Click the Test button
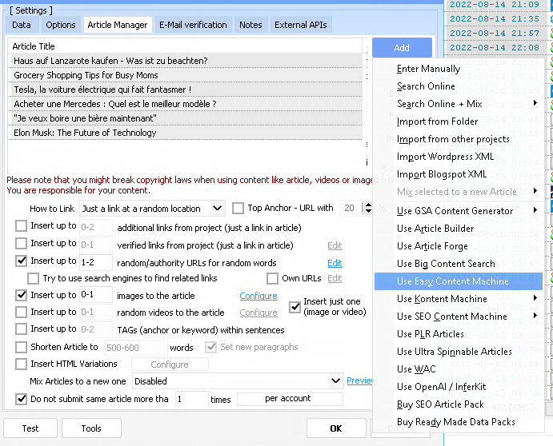This screenshot has width=553, height=446. click(30, 428)
